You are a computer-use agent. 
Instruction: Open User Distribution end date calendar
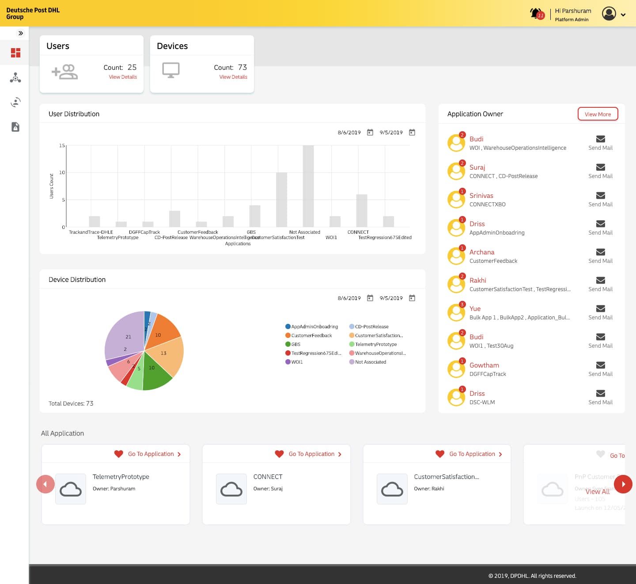[412, 133]
